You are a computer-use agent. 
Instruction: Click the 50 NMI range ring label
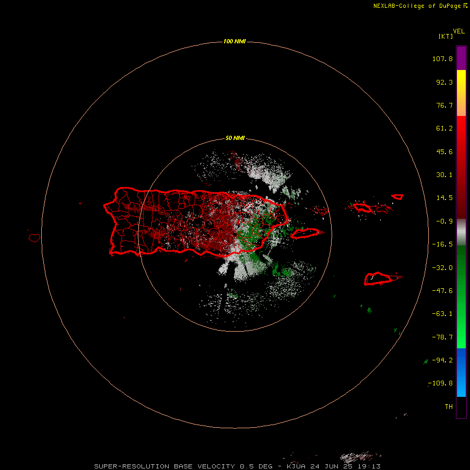click(x=235, y=138)
